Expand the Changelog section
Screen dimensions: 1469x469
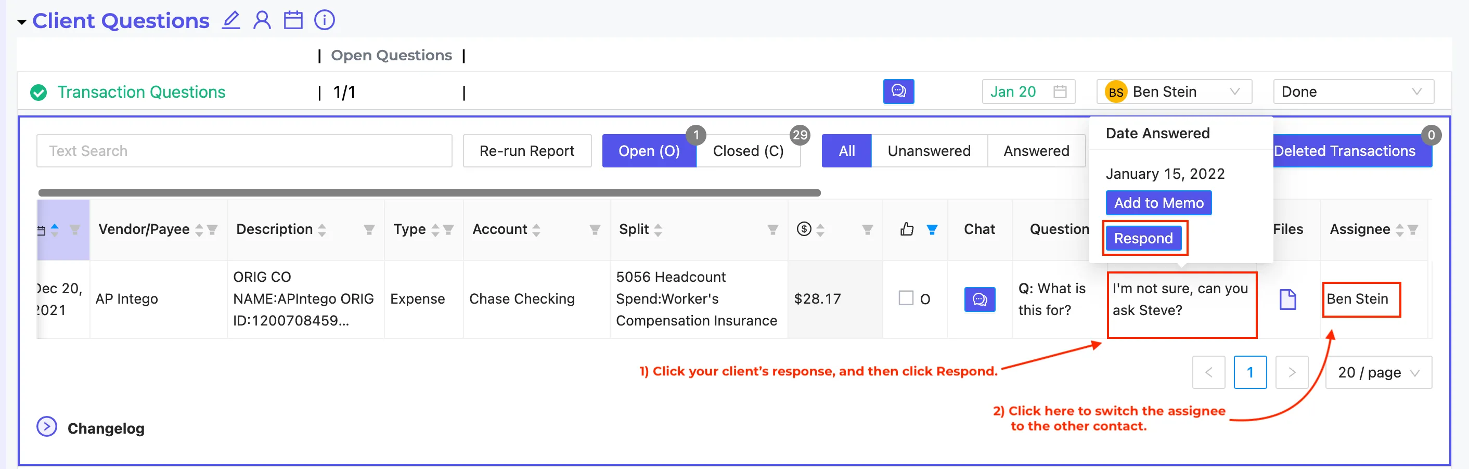pyautogui.click(x=47, y=426)
